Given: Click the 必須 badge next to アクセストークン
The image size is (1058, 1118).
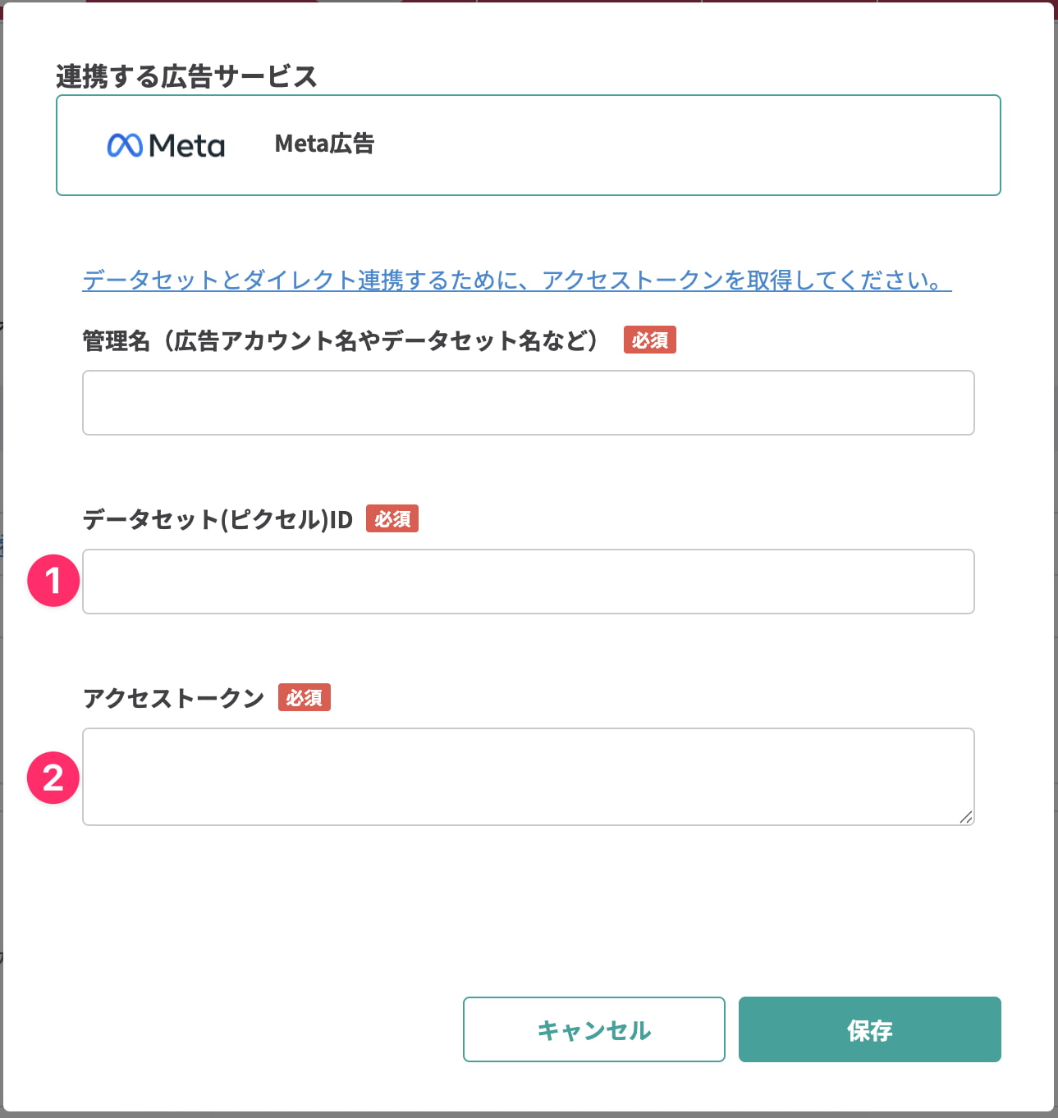Looking at the screenshot, I should point(305,697).
